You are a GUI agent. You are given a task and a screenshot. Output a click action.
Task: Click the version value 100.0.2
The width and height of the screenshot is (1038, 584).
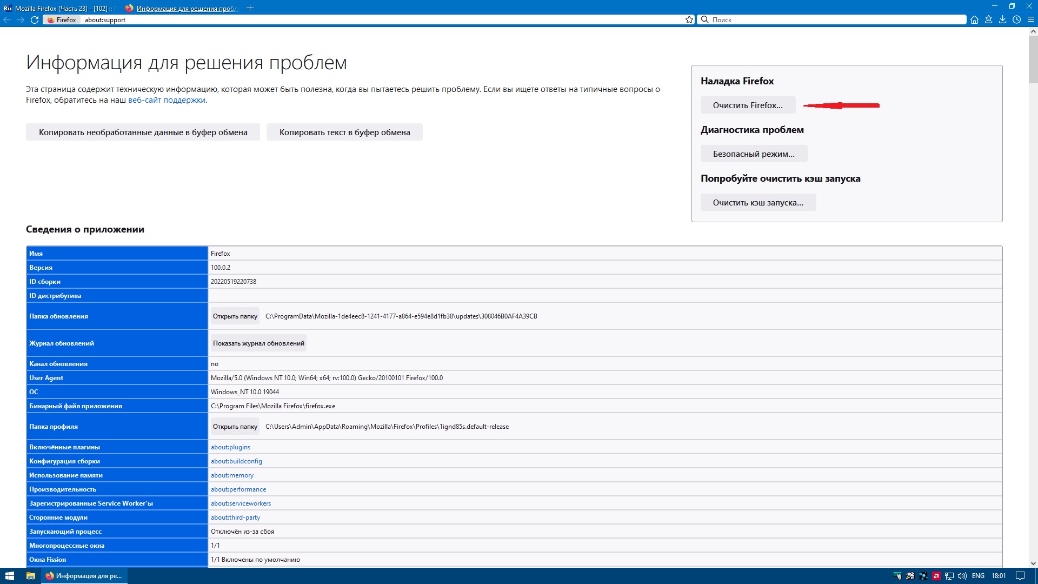[x=221, y=268]
